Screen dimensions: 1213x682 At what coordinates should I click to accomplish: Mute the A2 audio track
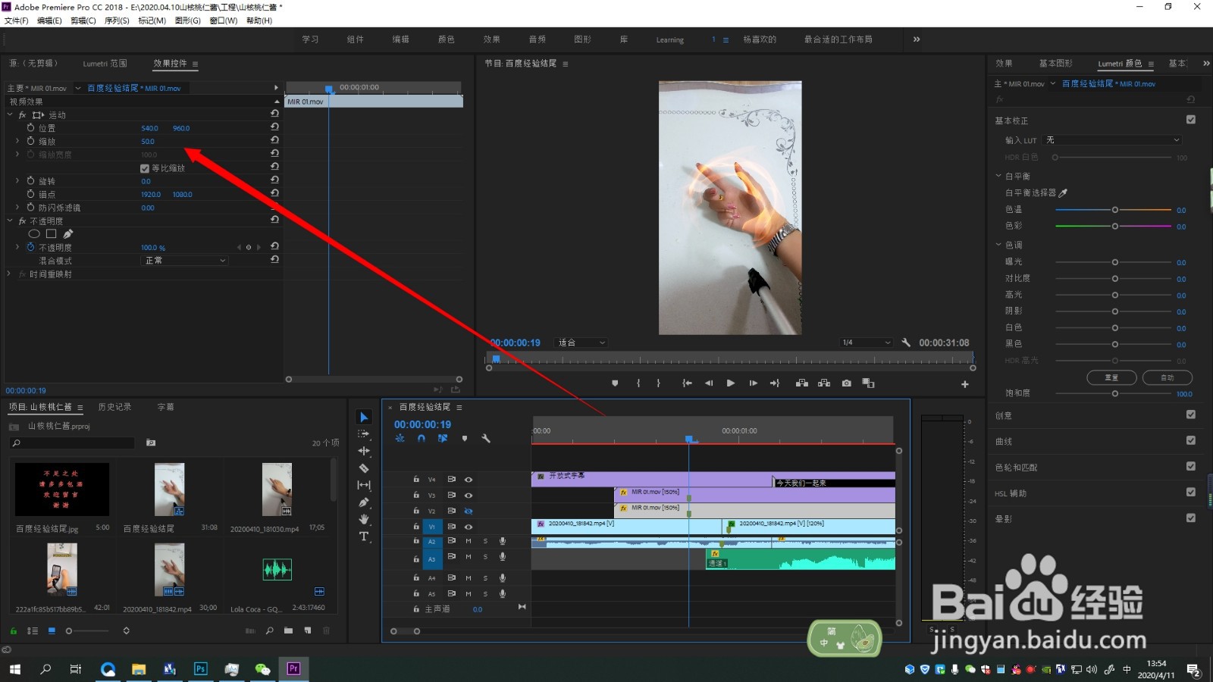469,541
